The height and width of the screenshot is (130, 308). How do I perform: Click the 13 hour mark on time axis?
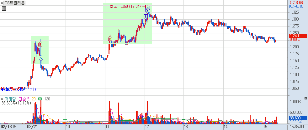186,127
